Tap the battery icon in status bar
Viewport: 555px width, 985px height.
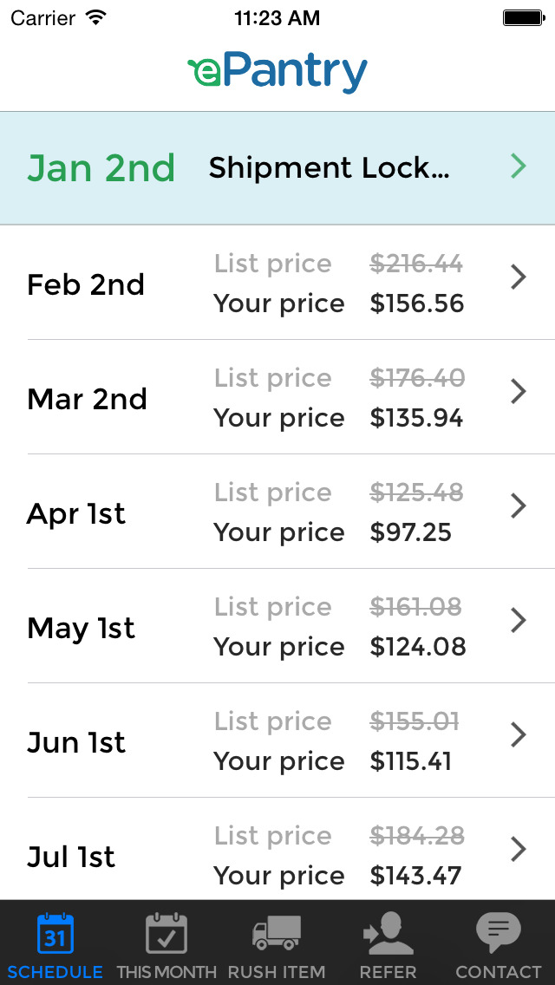tap(523, 17)
